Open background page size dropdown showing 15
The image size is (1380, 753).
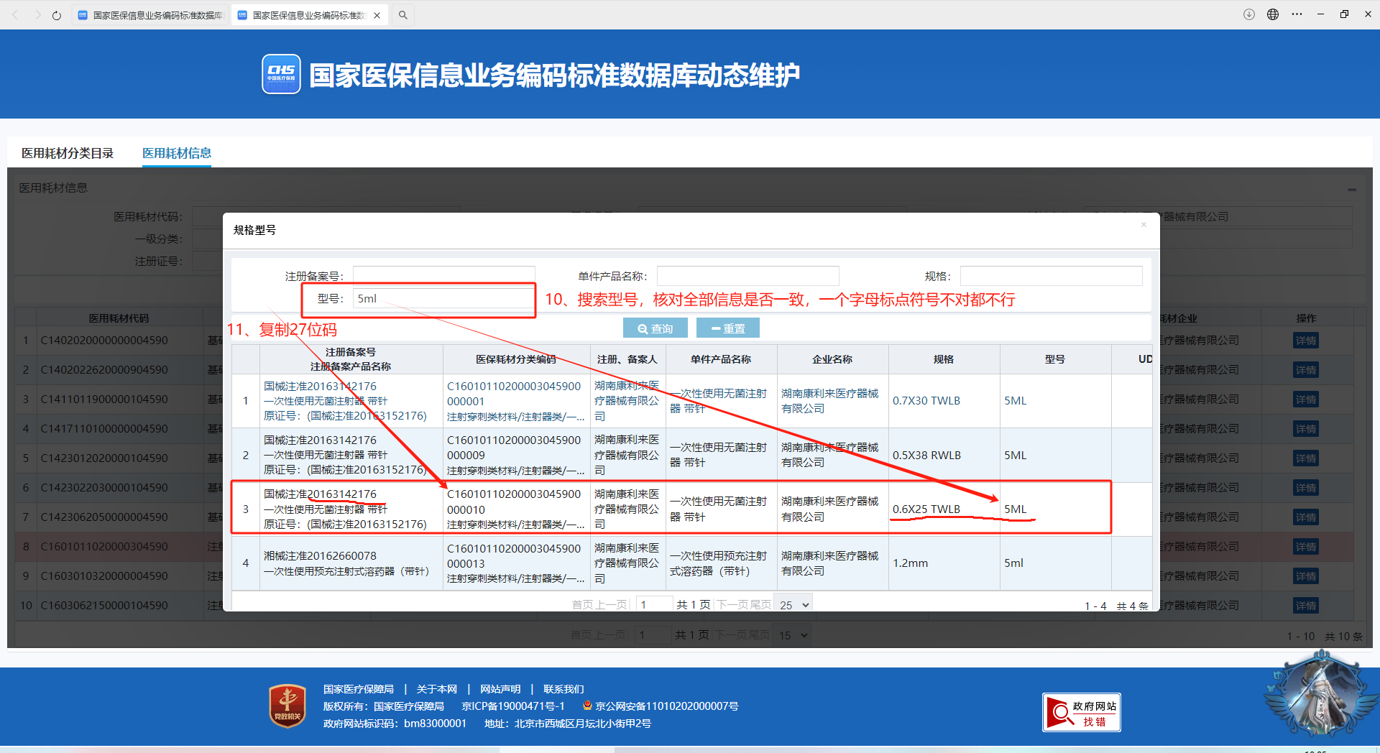pyautogui.click(x=793, y=635)
